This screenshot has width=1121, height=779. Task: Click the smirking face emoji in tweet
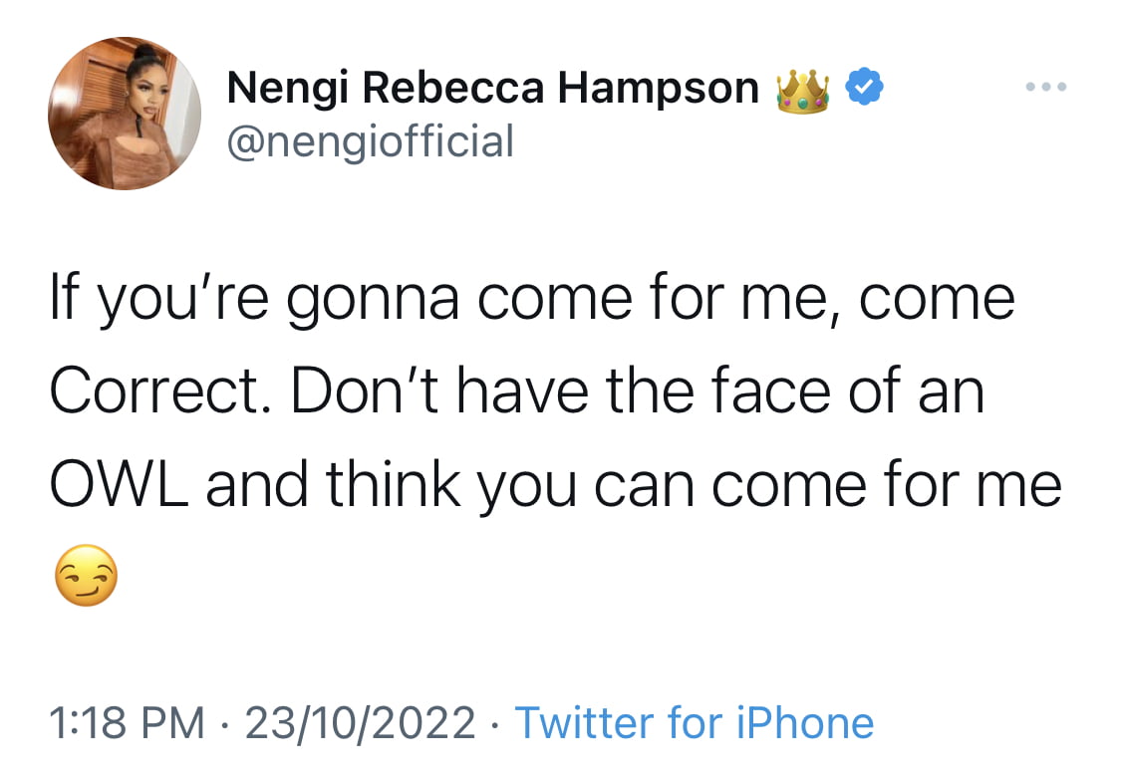click(x=87, y=576)
